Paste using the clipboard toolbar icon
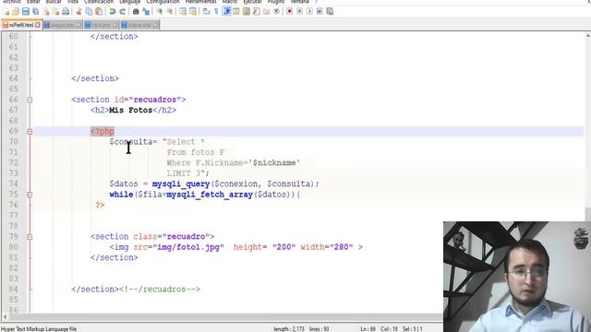591x332 pixels. [x=99, y=11]
